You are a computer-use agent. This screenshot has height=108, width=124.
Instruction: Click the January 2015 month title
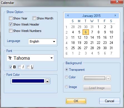tap(91, 16)
